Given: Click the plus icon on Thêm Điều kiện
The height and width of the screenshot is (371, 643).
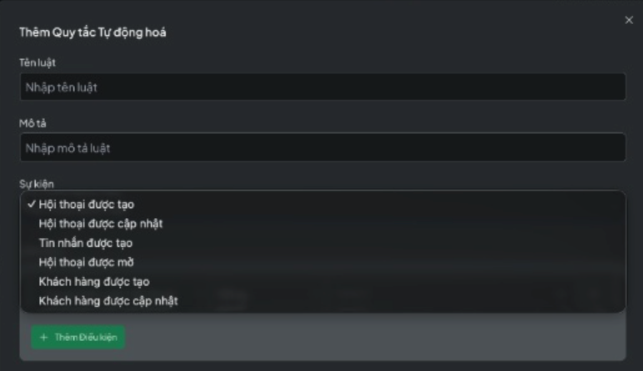Looking at the screenshot, I should 43,337.
